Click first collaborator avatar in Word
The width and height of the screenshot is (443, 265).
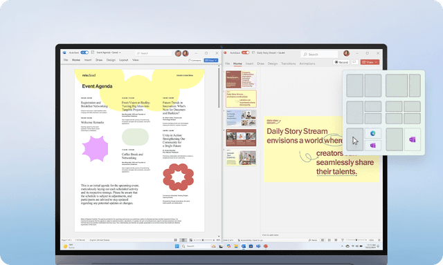(178, 53)
